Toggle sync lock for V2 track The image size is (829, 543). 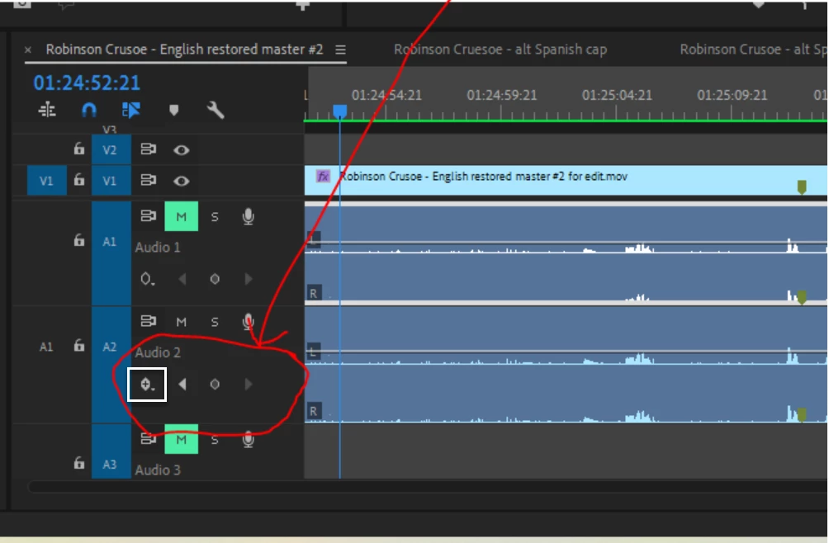click(149, 149)
